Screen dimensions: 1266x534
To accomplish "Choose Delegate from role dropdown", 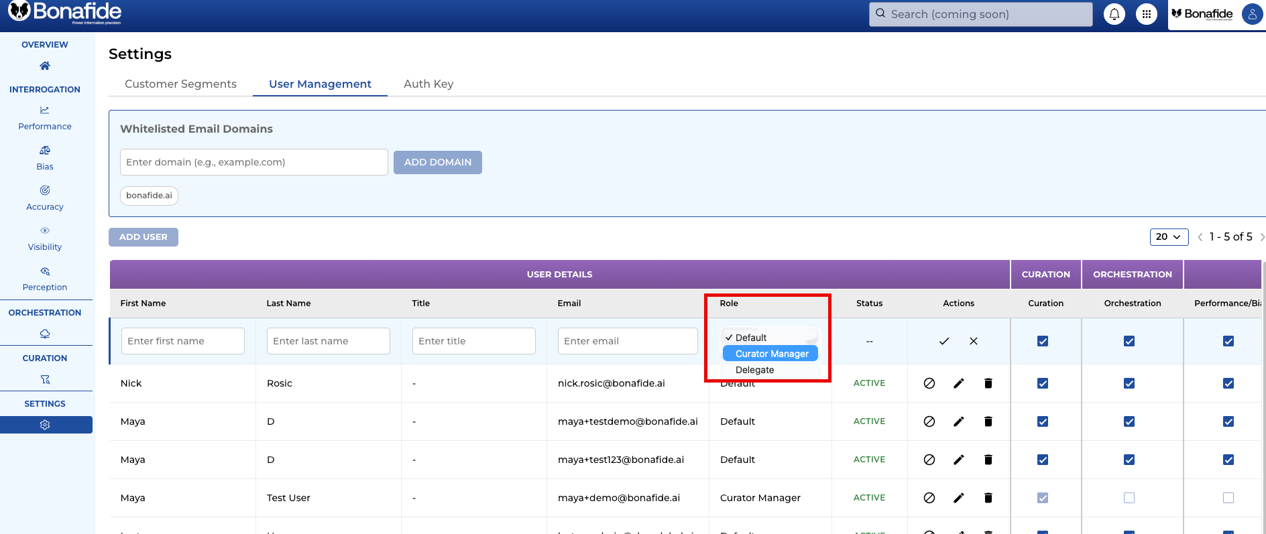I will 754,370.
